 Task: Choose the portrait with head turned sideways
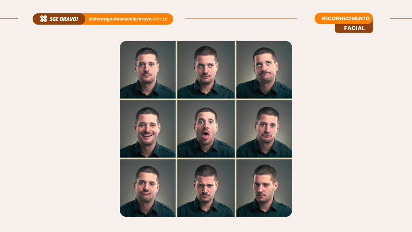[x=264, y=188]
